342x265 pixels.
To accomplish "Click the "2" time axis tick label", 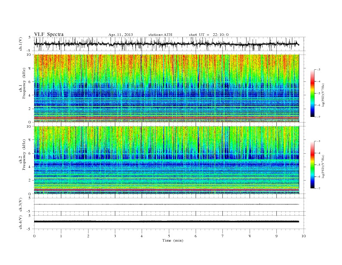I will (88, 236).
